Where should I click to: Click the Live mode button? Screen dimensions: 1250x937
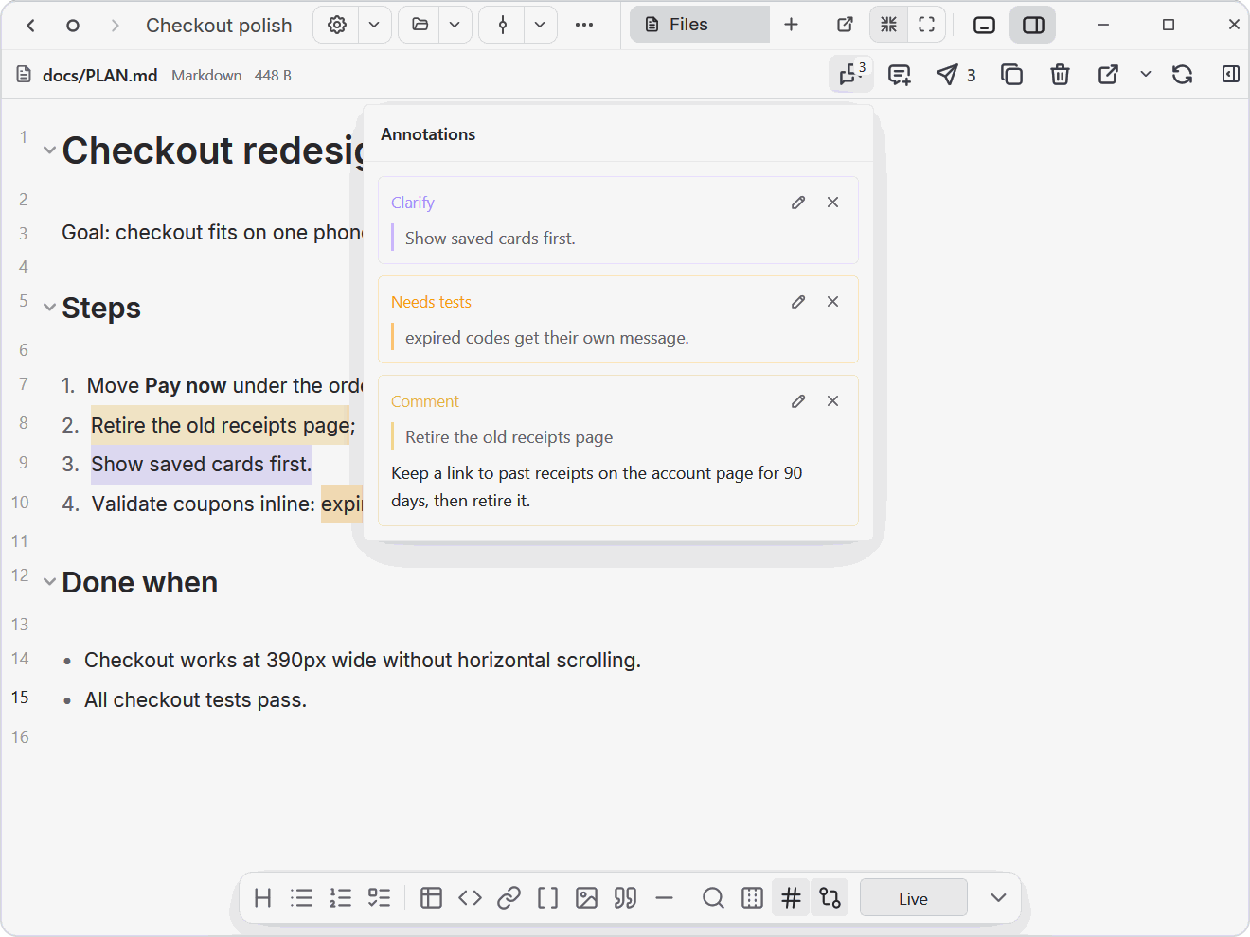tap(914, 898)
